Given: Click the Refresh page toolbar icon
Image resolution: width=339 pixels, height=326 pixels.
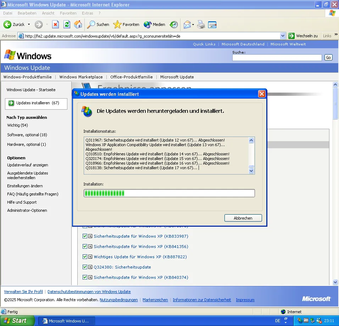Looking at the screenshot, I should point(67,24).
